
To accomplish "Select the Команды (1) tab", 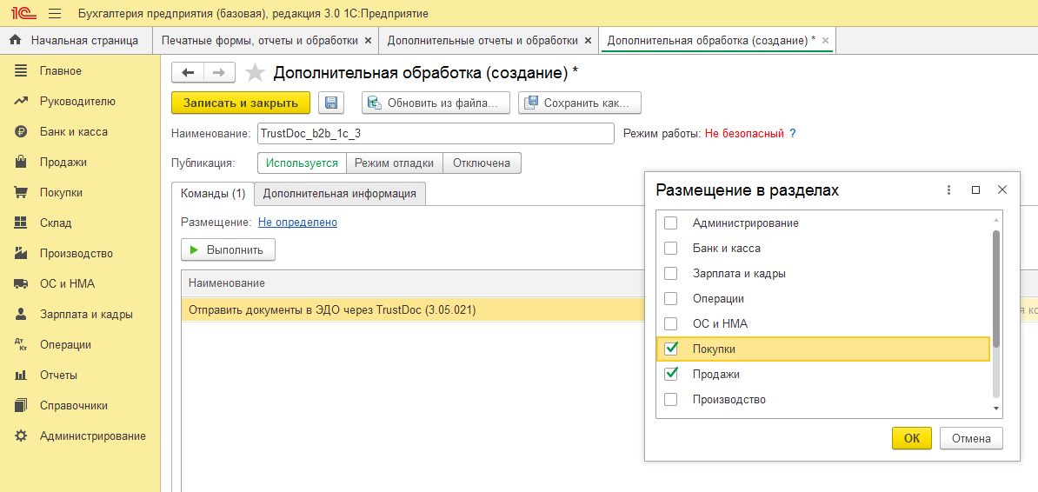I will [212, 194].
